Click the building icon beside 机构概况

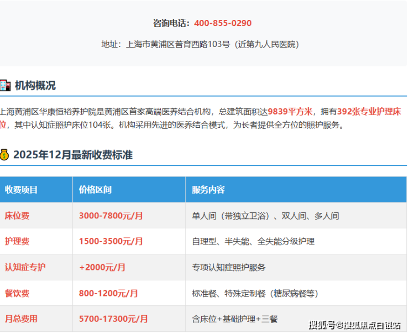click(4, 86)
